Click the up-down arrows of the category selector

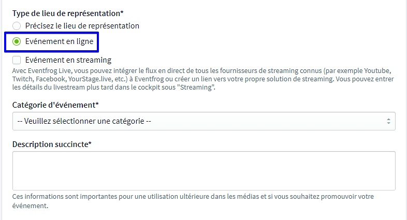(388, 121)
